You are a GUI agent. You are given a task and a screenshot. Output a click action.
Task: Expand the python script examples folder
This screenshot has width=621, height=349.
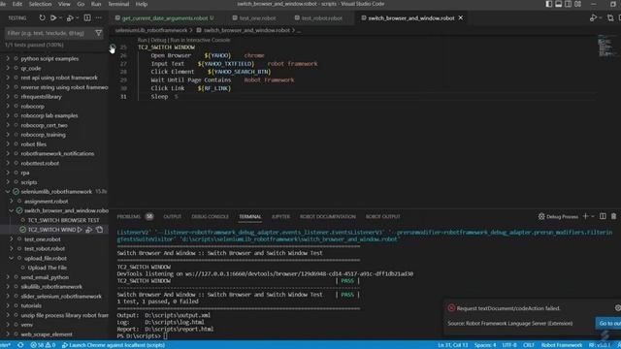coord(8,58)
